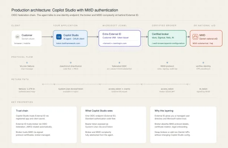
Task: Click the 'authenticated reply' caption
Action: coord(27,91)
